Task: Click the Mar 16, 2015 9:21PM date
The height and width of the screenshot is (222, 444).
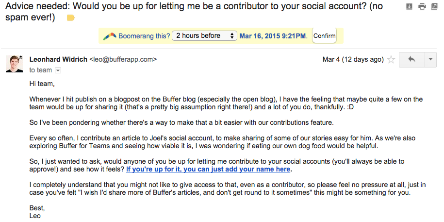Action: [273, 36]
